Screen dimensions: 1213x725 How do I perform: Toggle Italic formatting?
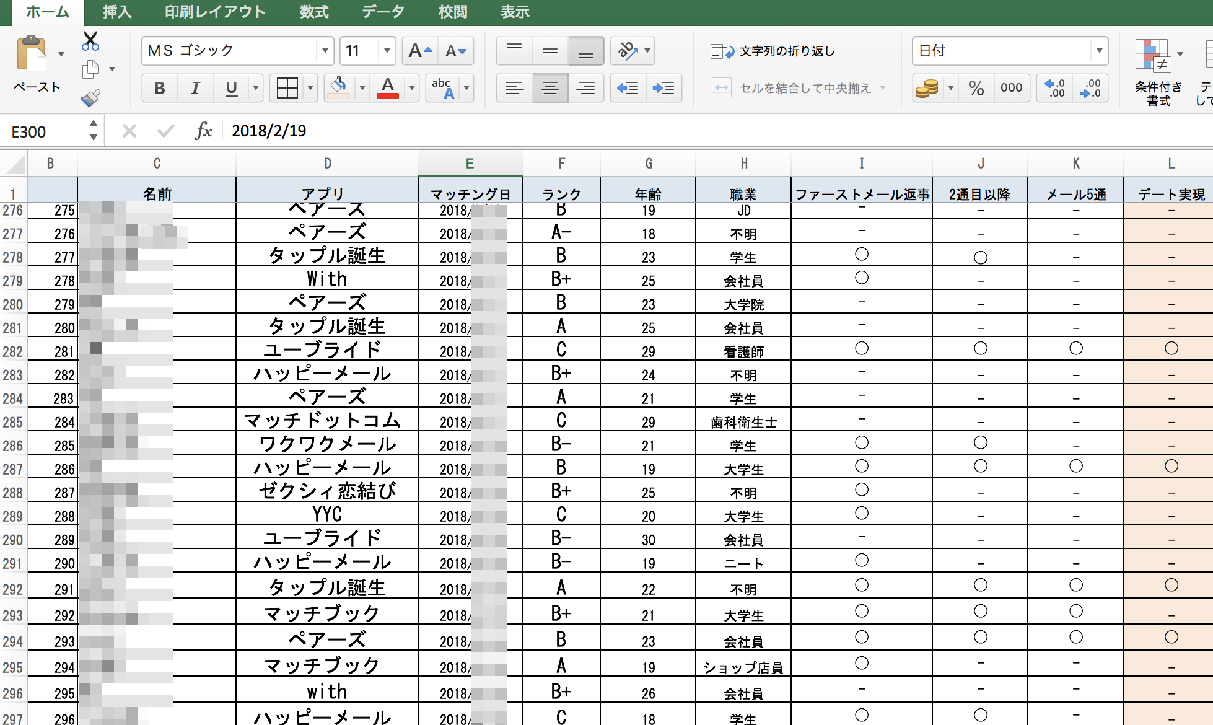coord(196,88)
